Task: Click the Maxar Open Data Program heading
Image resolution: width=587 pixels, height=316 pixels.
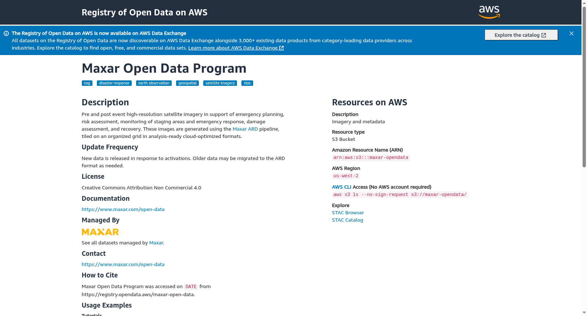Action: pos(164,69)
